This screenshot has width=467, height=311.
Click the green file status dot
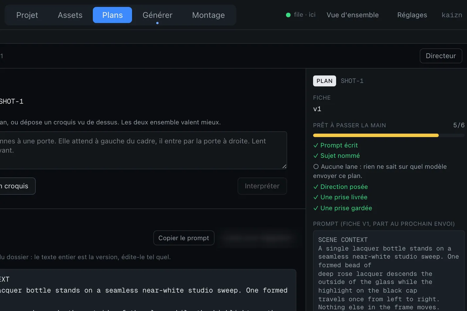click(x=288, y=15)
